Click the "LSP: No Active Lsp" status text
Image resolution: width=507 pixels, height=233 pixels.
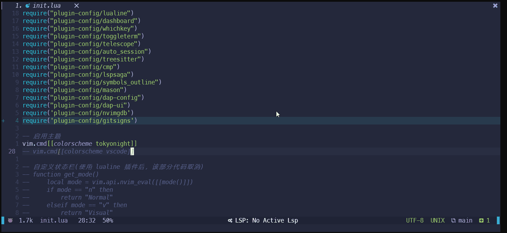[x=267, y=220]
